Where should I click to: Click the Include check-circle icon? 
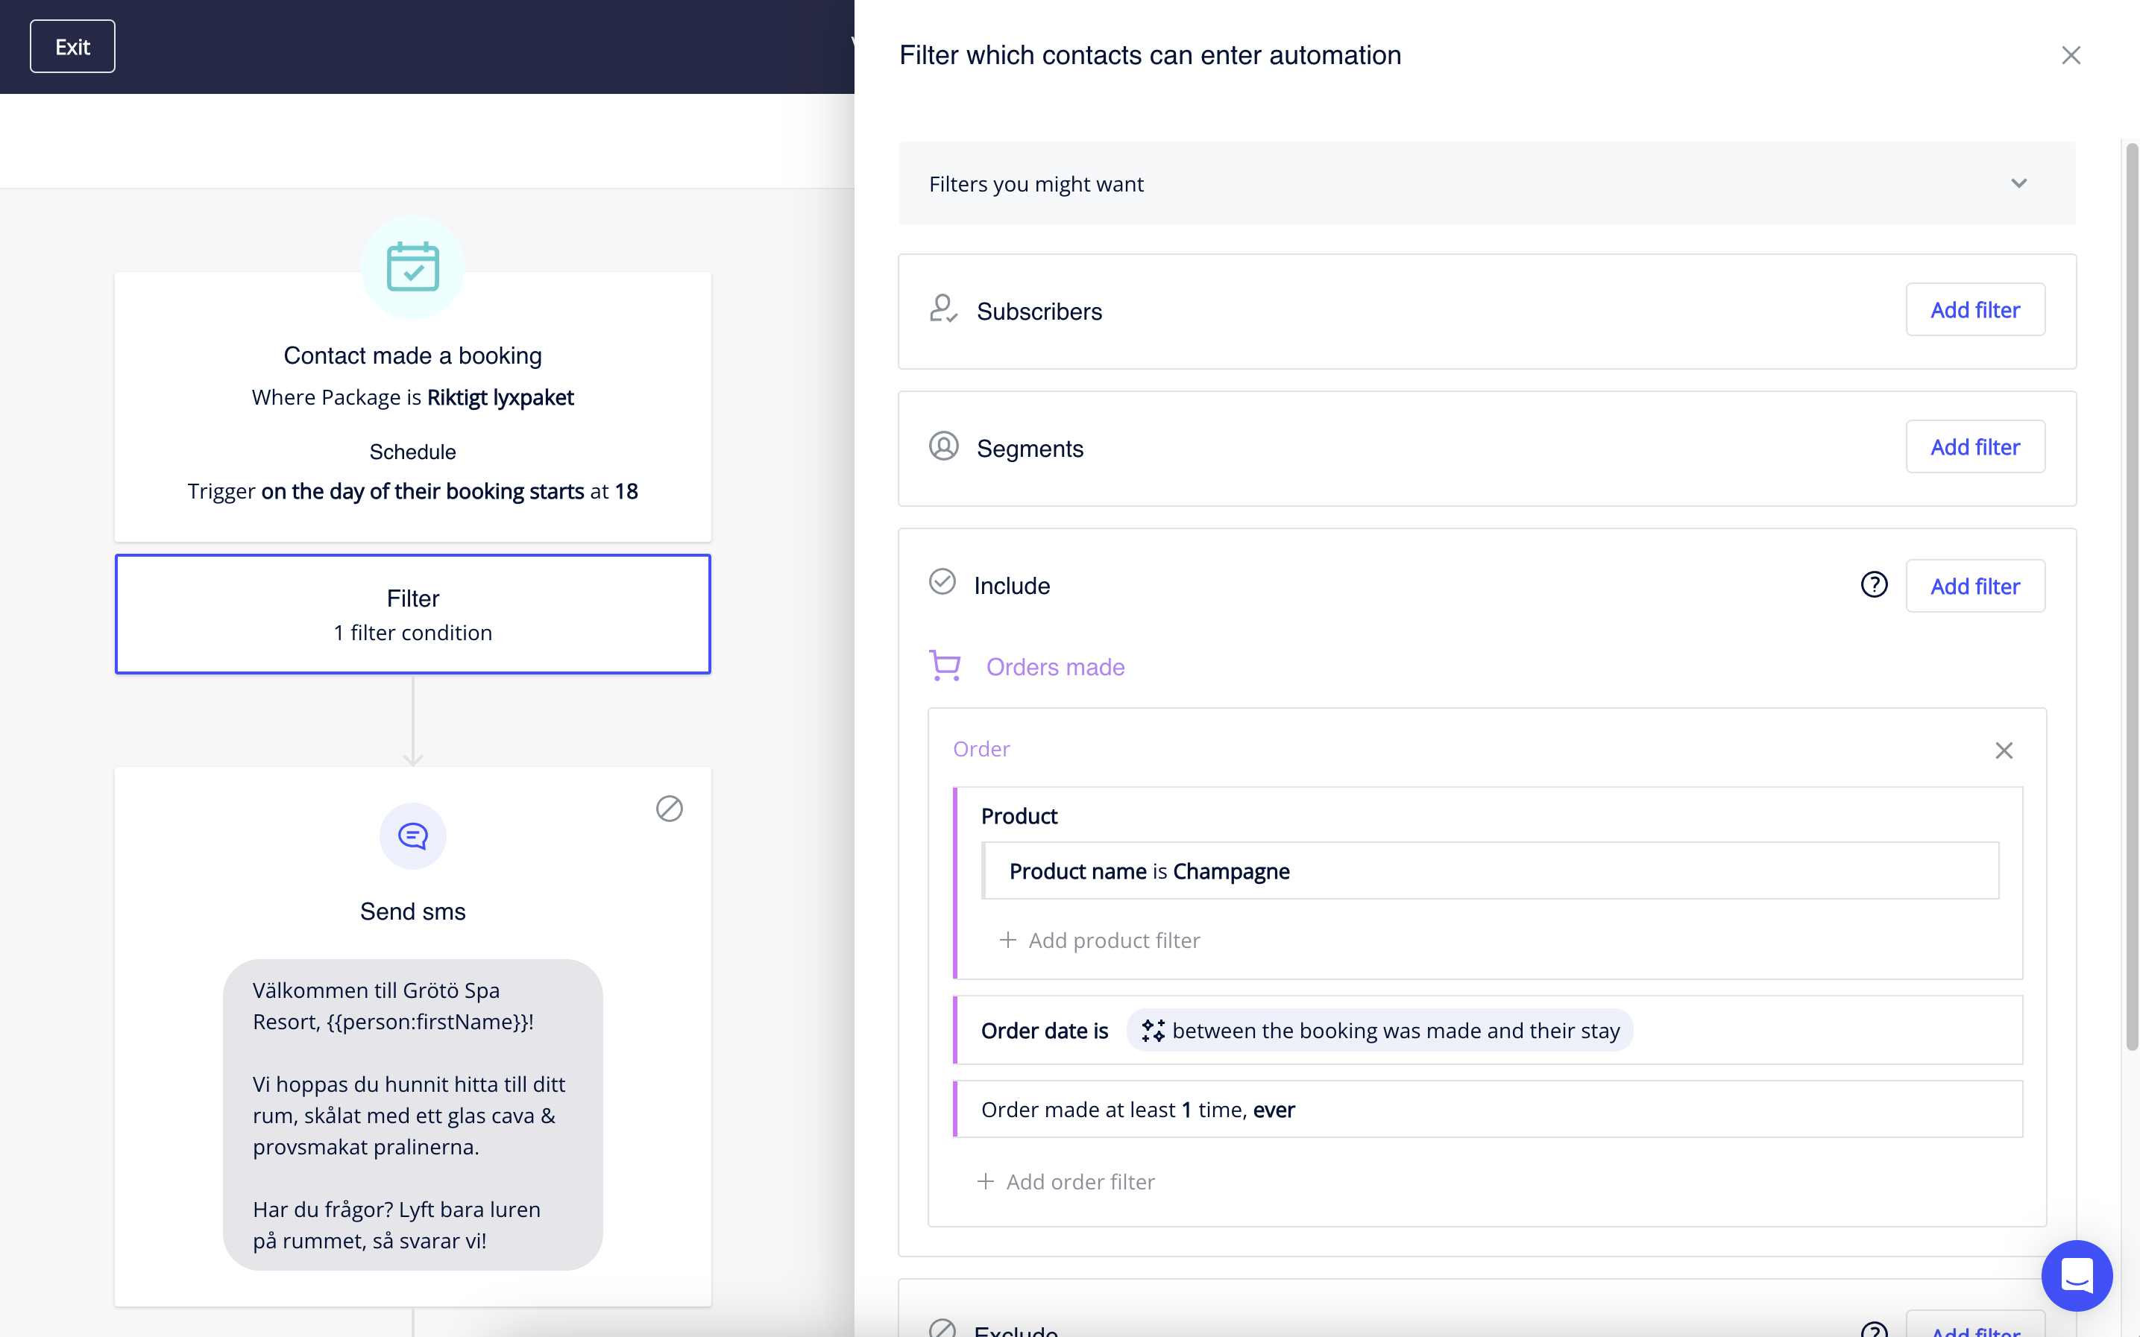pos(942,583)
